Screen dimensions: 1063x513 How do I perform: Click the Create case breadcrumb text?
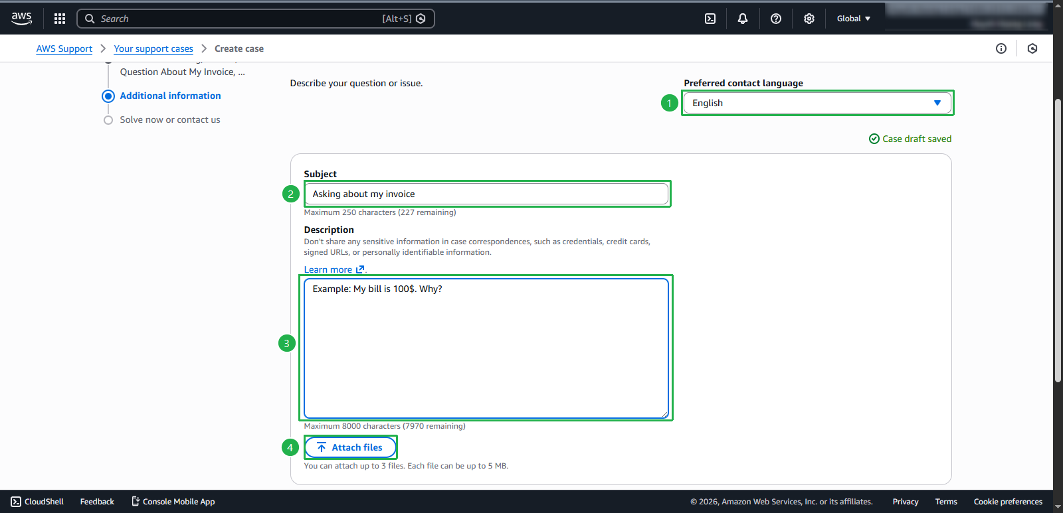tap(239, 48)
